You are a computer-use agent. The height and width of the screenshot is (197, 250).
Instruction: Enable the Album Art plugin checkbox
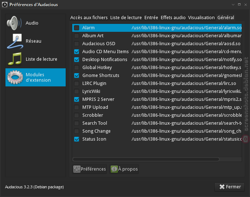77,36
